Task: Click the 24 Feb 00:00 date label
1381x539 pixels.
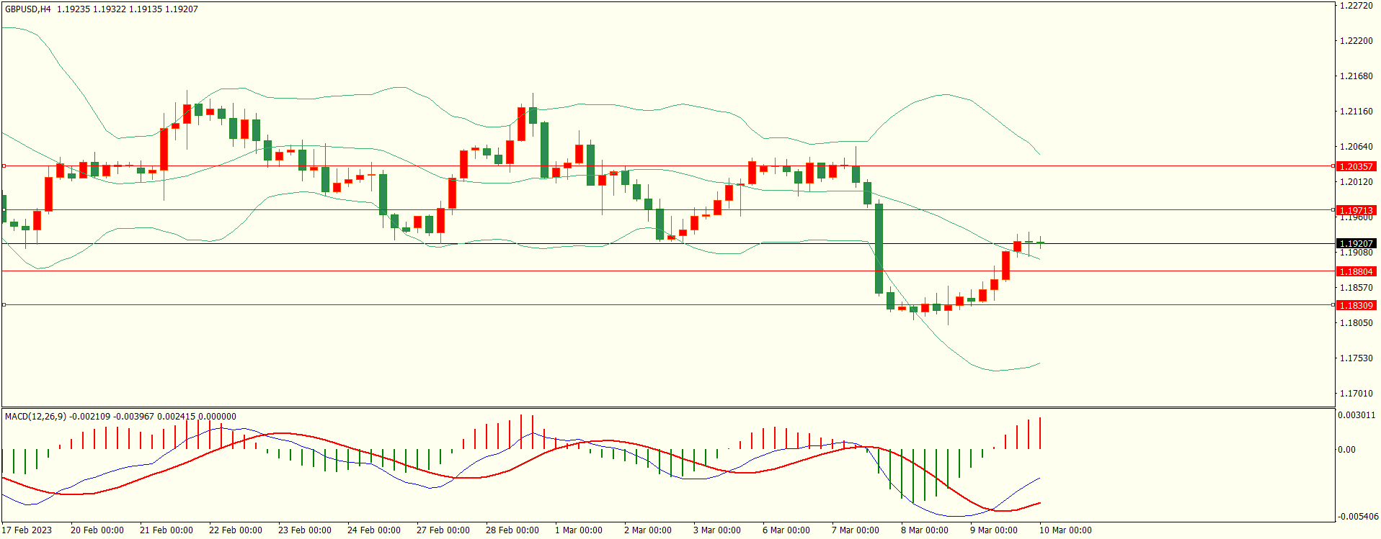Action: pos(374,530)
